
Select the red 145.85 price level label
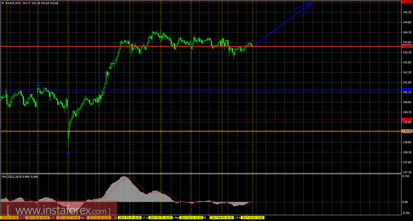(x=407, y=2)
